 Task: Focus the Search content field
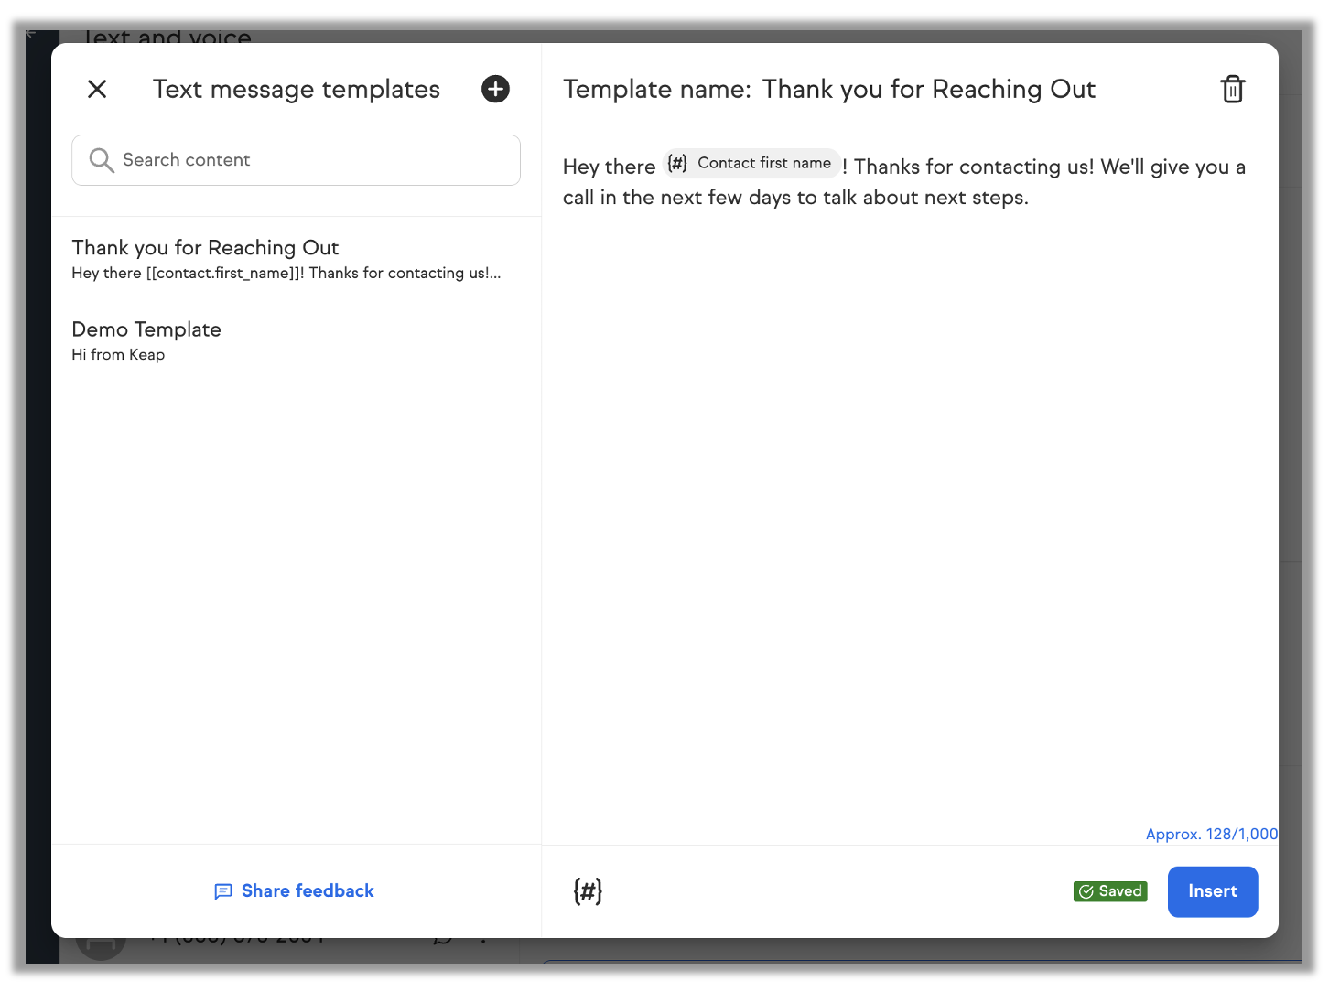click(x=311, y=160)
